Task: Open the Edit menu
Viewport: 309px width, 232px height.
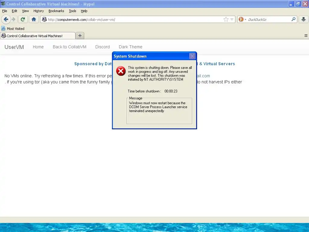Action: tap(14, 11)
